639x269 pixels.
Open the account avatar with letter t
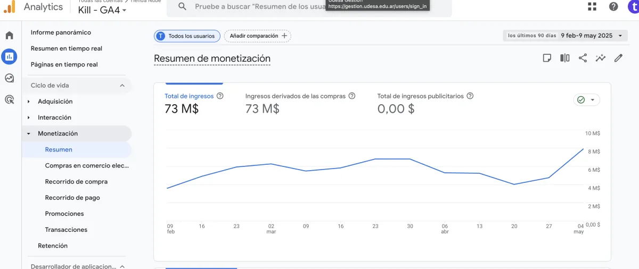coord(633,6)
